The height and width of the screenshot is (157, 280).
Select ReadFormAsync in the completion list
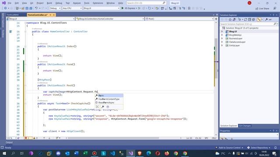point(109,103)
